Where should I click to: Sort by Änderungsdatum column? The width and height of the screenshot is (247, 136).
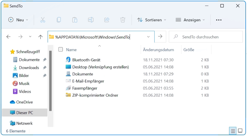pyautogui.click(x=158, y=50)
